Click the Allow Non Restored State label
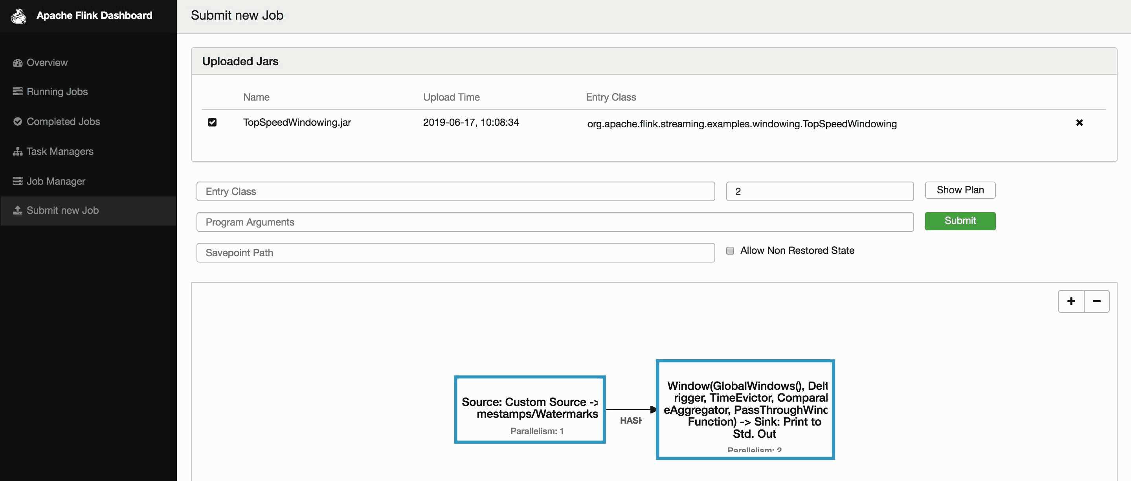Screen dimensions: 1131x481 click(x=797, y=251)
